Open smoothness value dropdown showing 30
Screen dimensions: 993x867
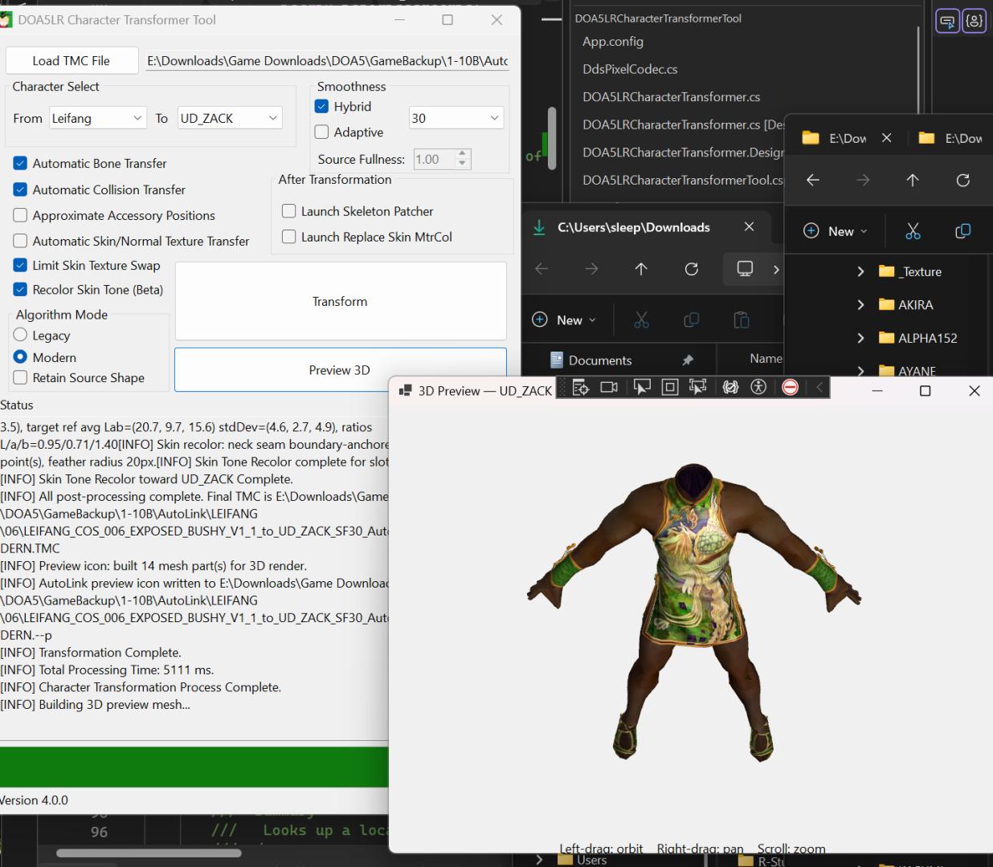tap(456, 118)
